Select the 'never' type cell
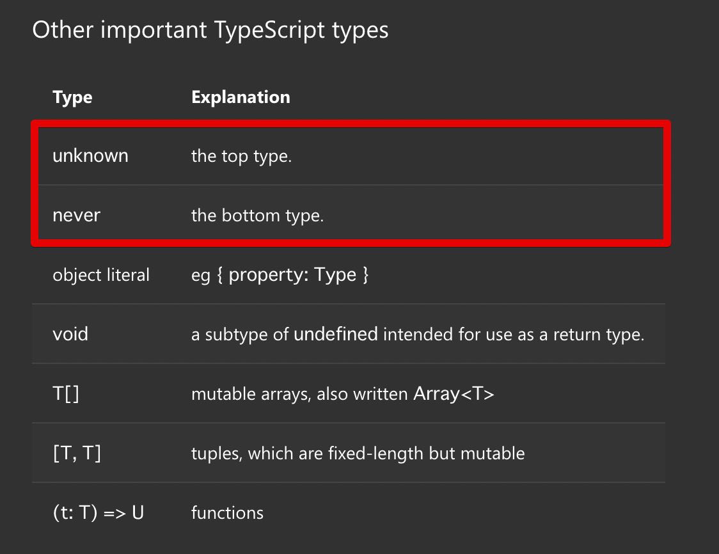Screen dimensions: 719x554 (76, 215)
